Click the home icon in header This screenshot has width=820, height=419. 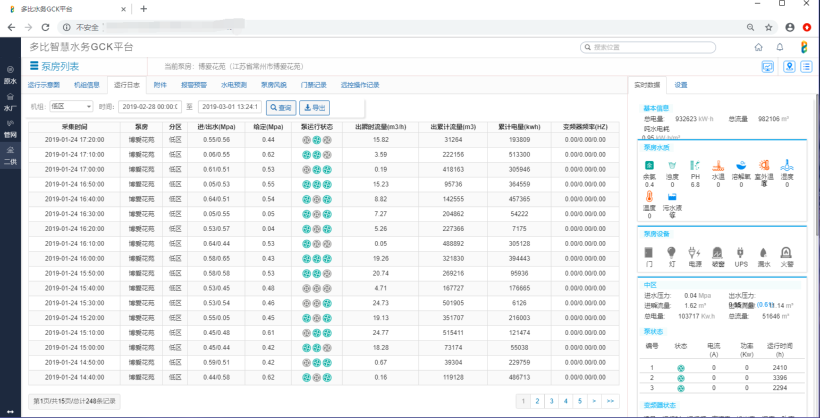pyautogui.click(x=758, y=47)
